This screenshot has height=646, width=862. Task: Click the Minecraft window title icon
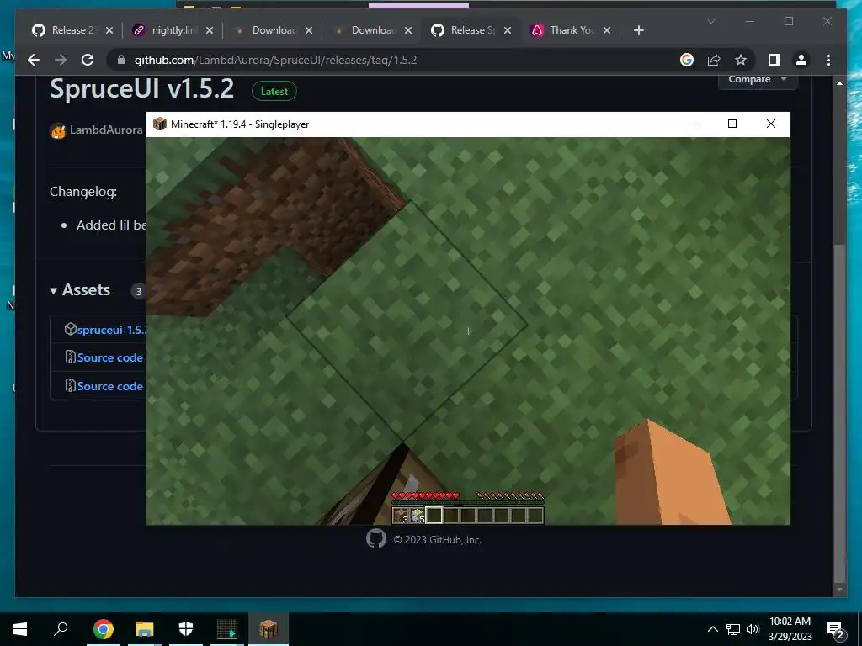pos(159,124)
